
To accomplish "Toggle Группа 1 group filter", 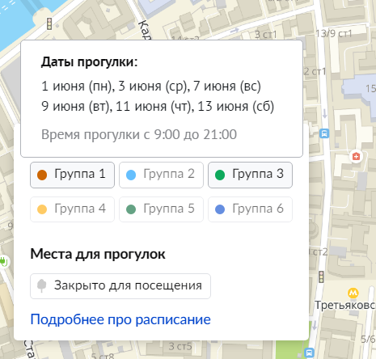I will pos(72,175).
